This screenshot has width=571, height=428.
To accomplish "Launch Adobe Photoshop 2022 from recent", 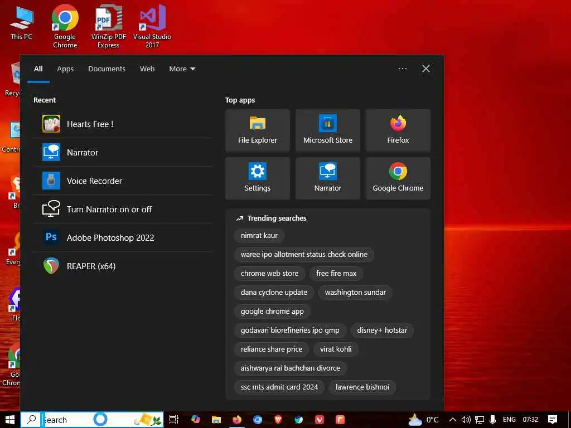I will pos(122,237).
